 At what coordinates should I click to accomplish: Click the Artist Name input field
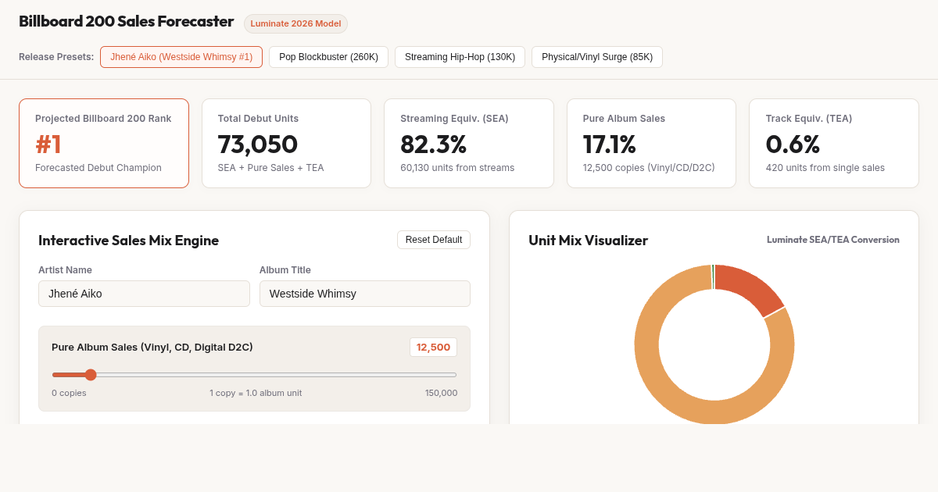point(144,294)
